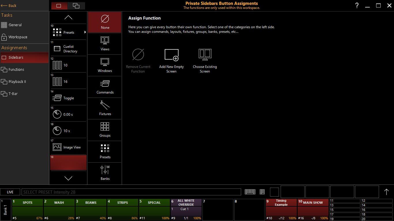This screenshot has height=221, width=394.
Task: Select sidebar button 11 Cuelist Directory
Action: tap(68, 48)
